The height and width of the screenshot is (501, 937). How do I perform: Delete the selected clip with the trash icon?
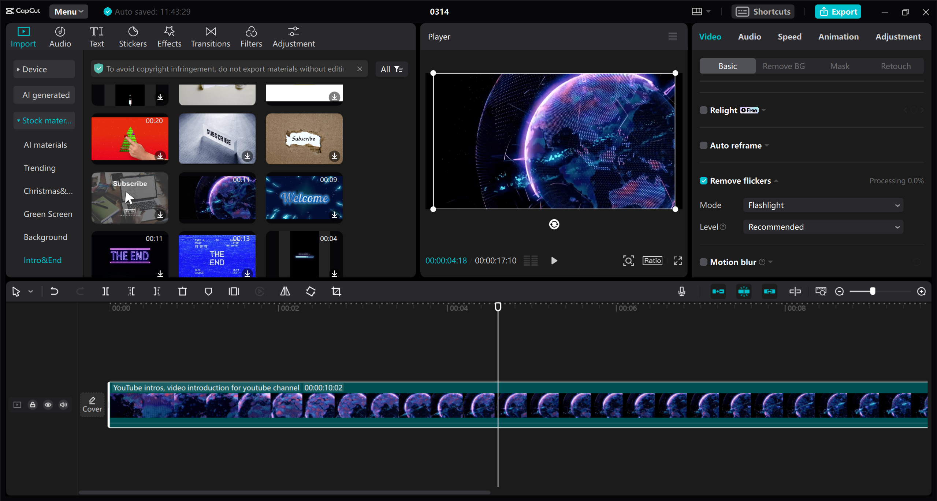tap(183, 291)
